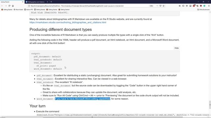
Task: Close the Bibliographies and Citations tab
Action: pos(47,2)
